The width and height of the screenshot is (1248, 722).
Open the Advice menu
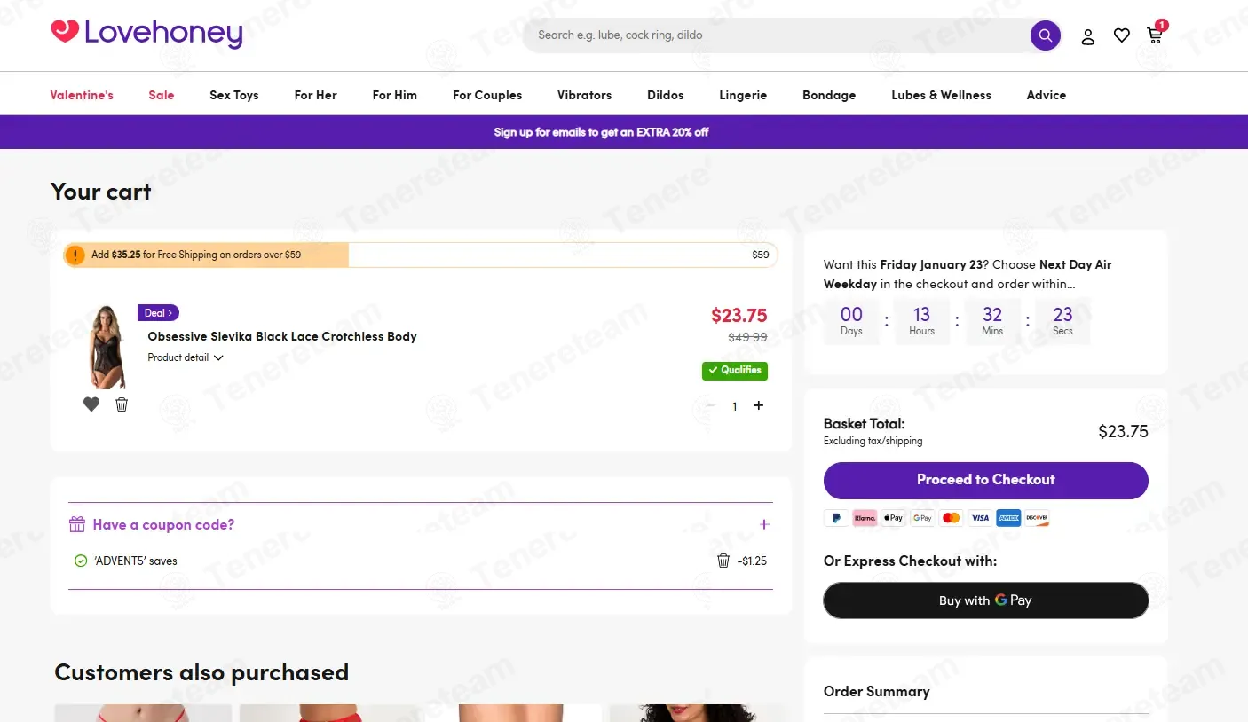coord(1047,95)
